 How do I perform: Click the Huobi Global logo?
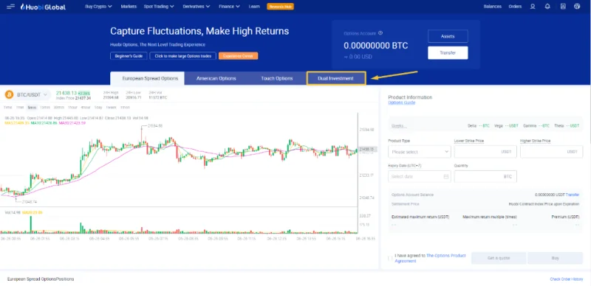tap(43, 7)
